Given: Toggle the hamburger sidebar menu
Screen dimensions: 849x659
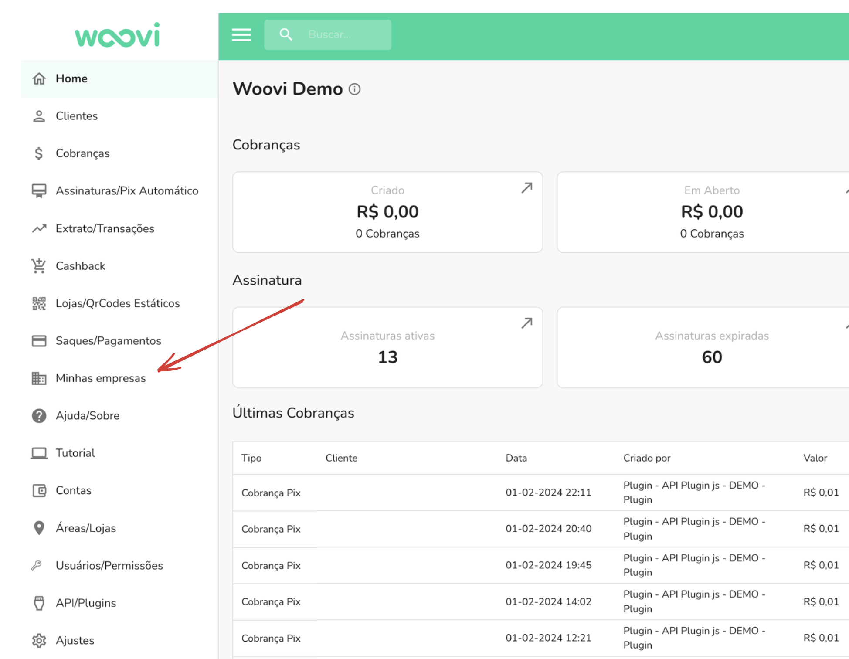Looking at the screenshot, I should point(241,35).
